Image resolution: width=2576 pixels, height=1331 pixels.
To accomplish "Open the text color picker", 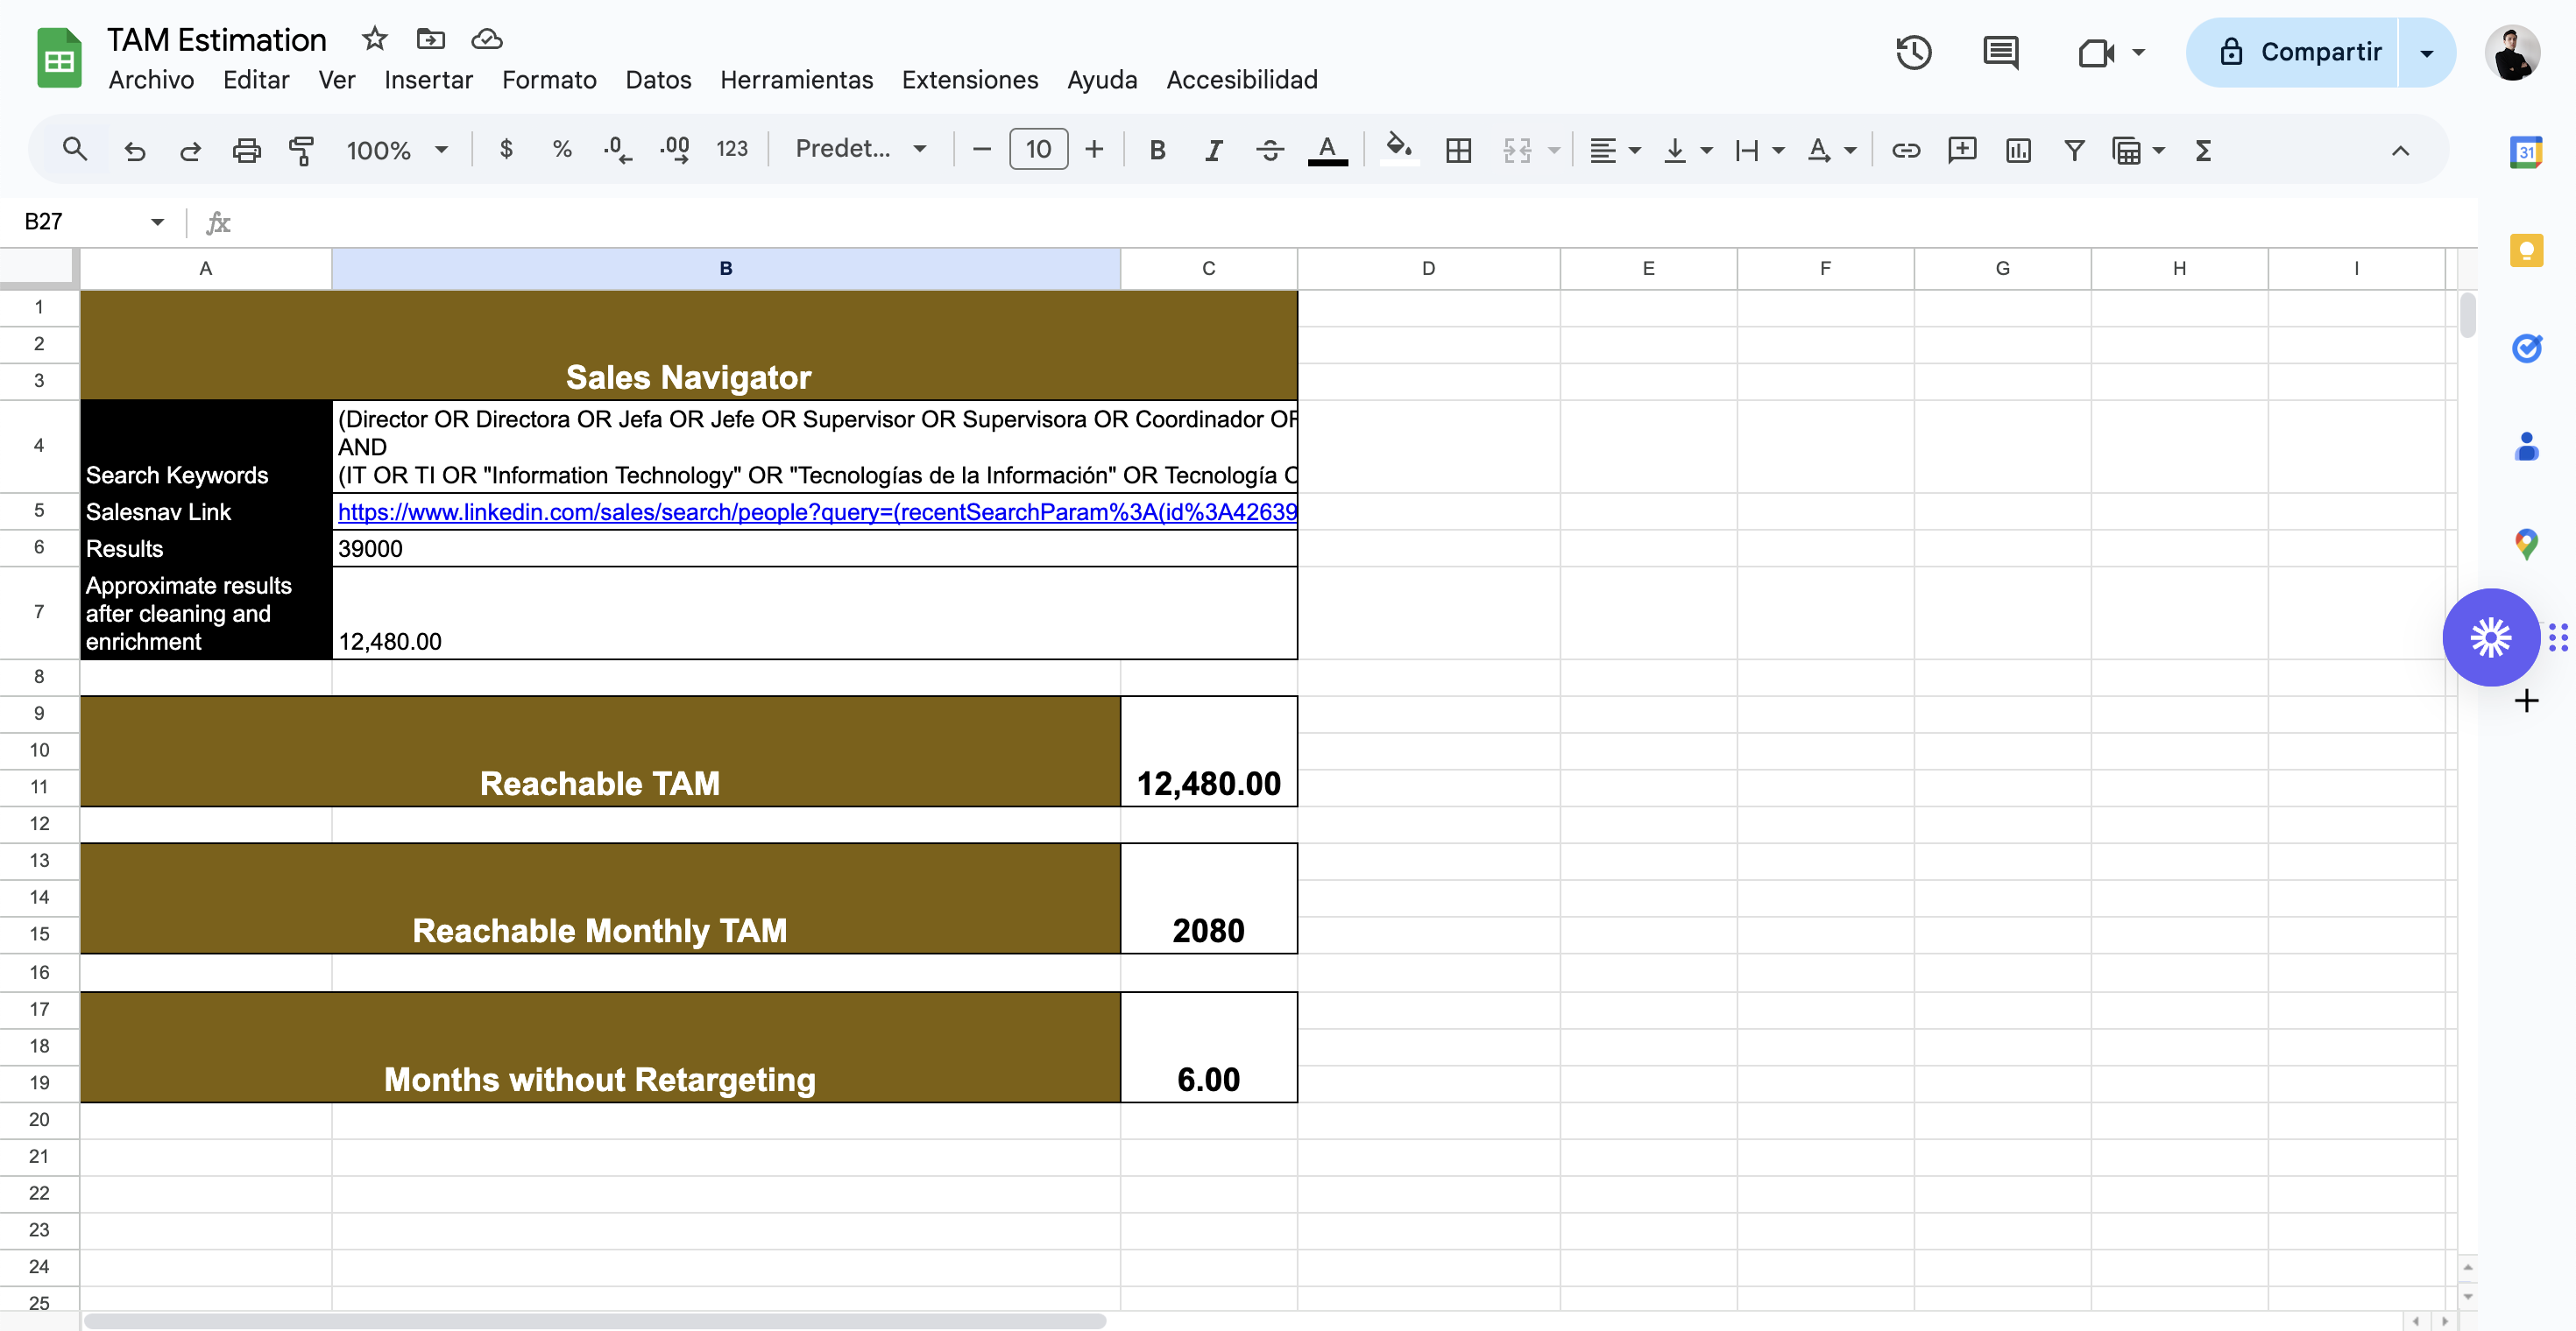I will click(x=1327, y=150).
